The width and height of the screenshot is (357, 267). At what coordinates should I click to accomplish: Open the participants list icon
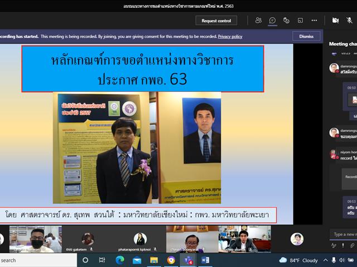[x=258, y=21]
